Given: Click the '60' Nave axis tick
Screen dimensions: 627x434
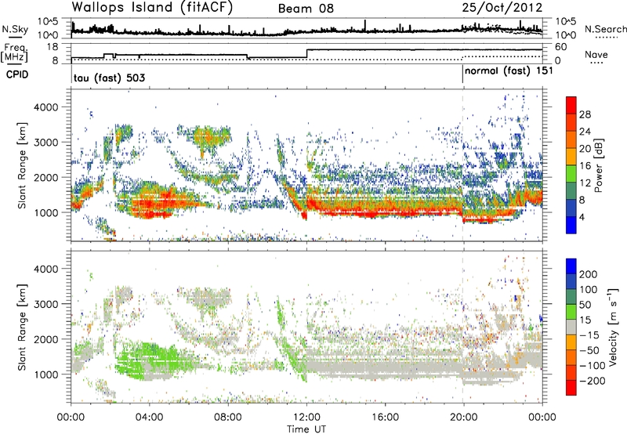Looking at the screenshot, I should click(x=561, y=47).
